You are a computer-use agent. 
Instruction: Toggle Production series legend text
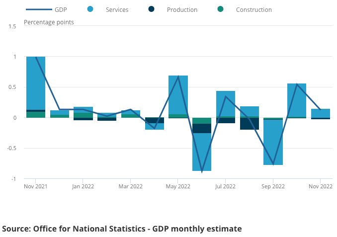pyautogui.click(x=182, y=10)
